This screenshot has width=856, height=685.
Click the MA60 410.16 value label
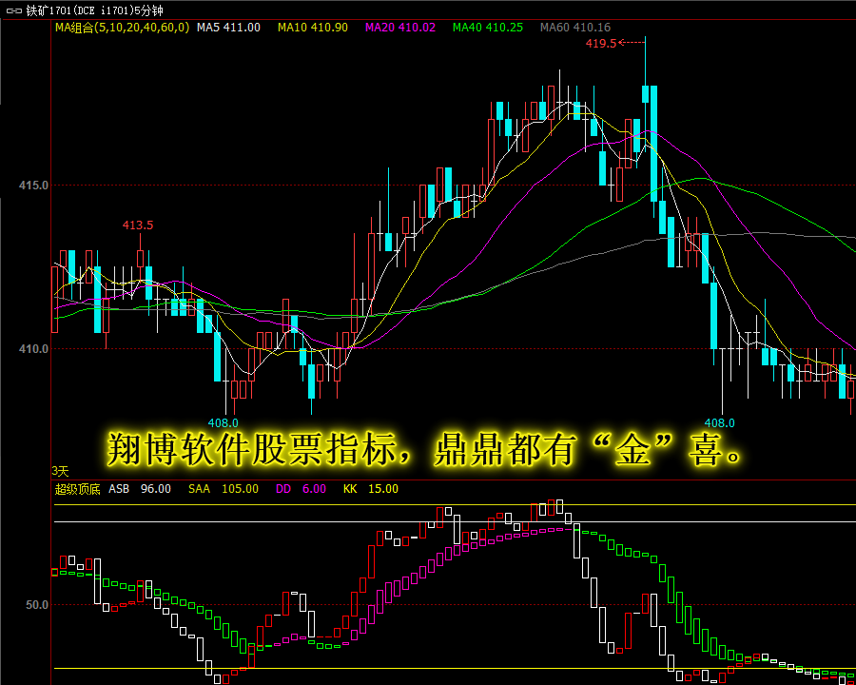click(574, 28)
